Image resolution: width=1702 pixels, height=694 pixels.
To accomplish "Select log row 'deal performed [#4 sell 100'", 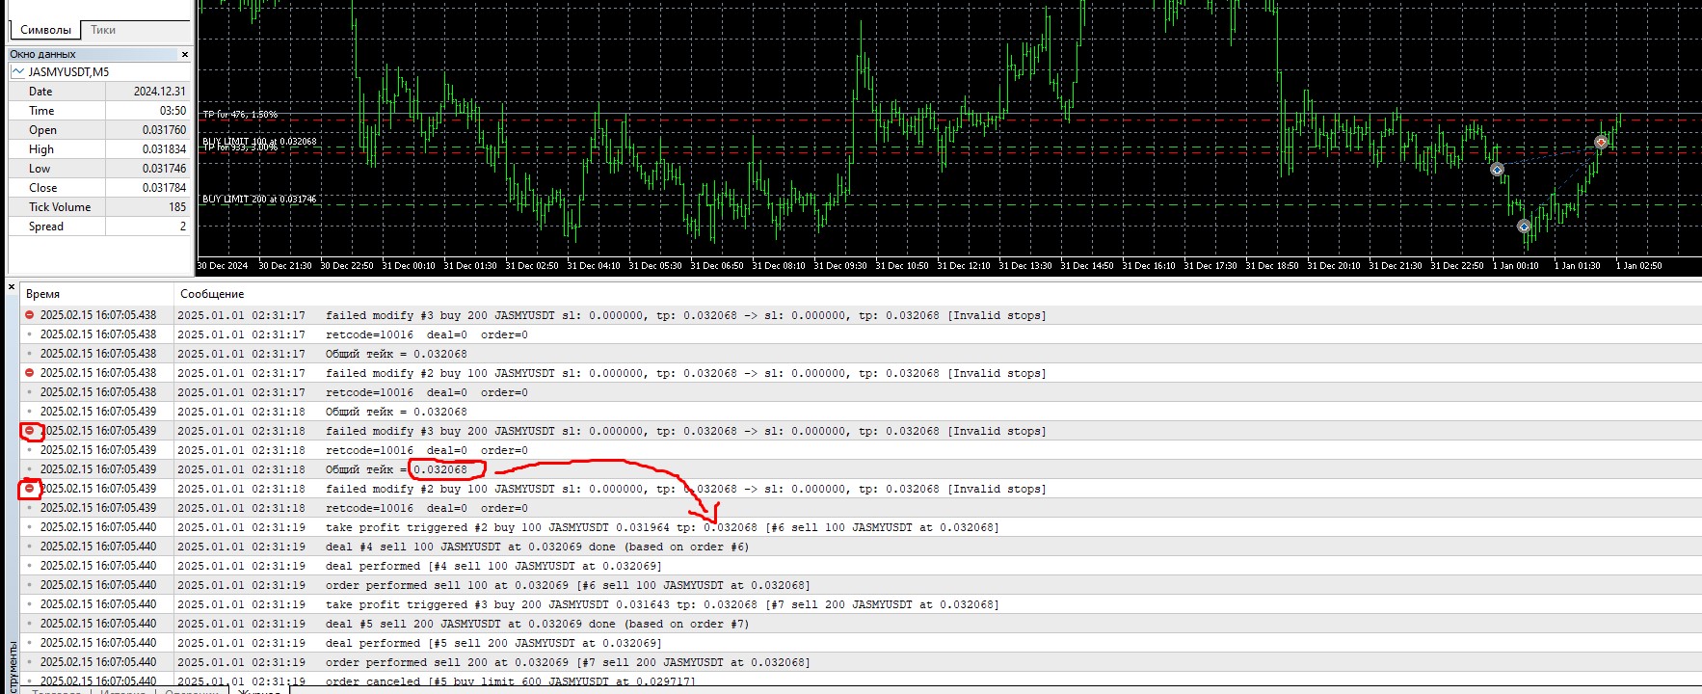I will coord(861,566).
